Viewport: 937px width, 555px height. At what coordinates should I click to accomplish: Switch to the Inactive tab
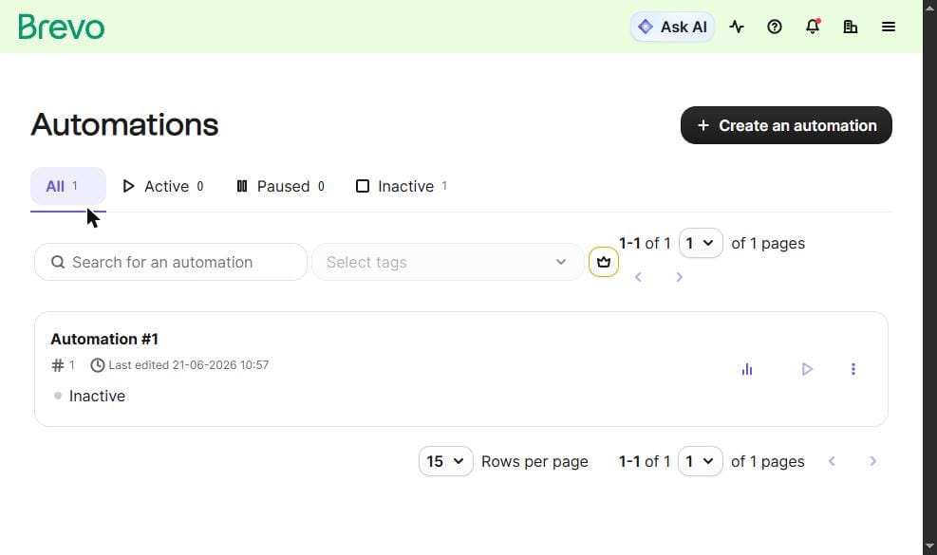coord(401,186)
